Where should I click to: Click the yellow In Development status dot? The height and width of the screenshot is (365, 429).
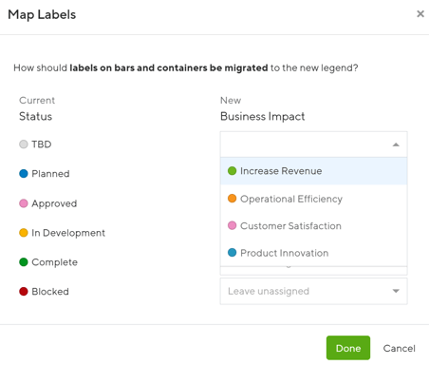(24, 233)
